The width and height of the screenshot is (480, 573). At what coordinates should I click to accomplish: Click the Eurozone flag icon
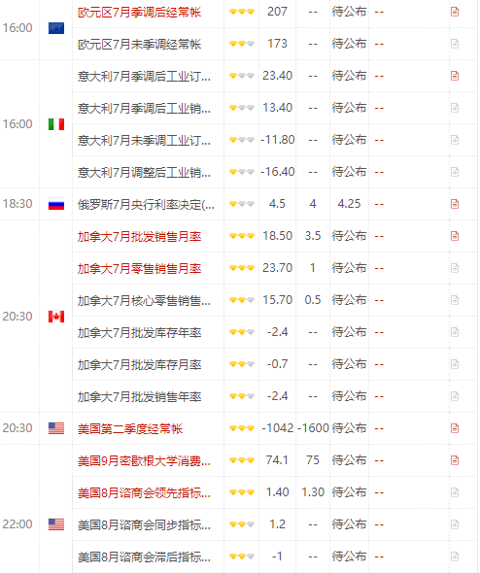pos(56,28)
